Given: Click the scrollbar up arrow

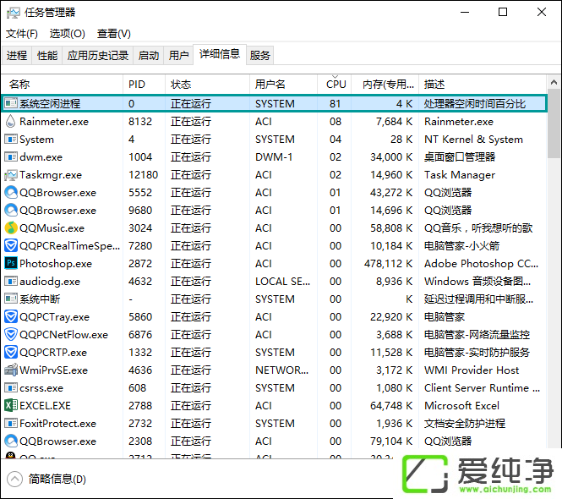Looking at the screenshot, I should click(554, 83).
